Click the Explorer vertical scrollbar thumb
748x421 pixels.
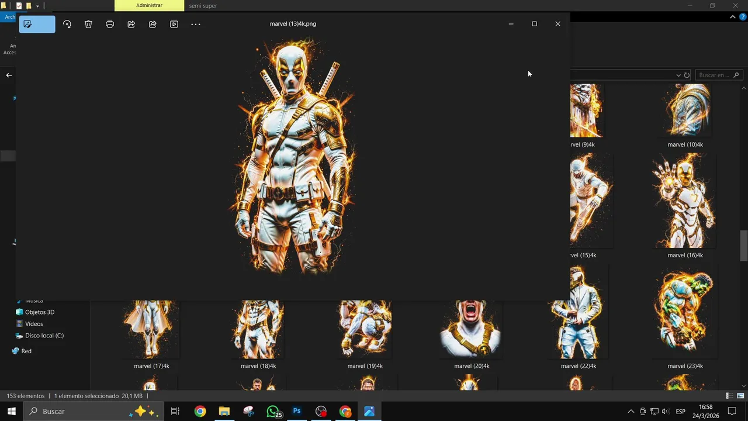point(744,246)
